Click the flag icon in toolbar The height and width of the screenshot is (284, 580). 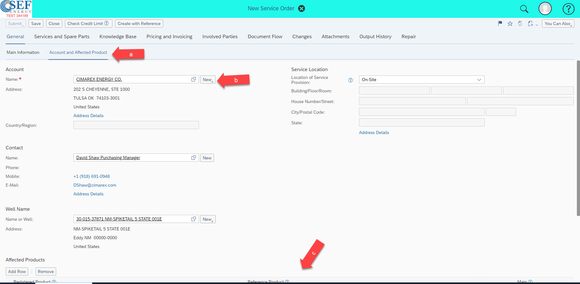click(x=500, y=23)
